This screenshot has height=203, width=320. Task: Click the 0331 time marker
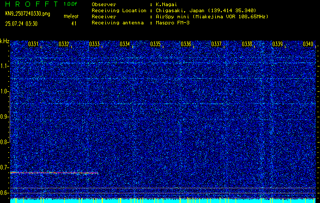tap(33, 44)
